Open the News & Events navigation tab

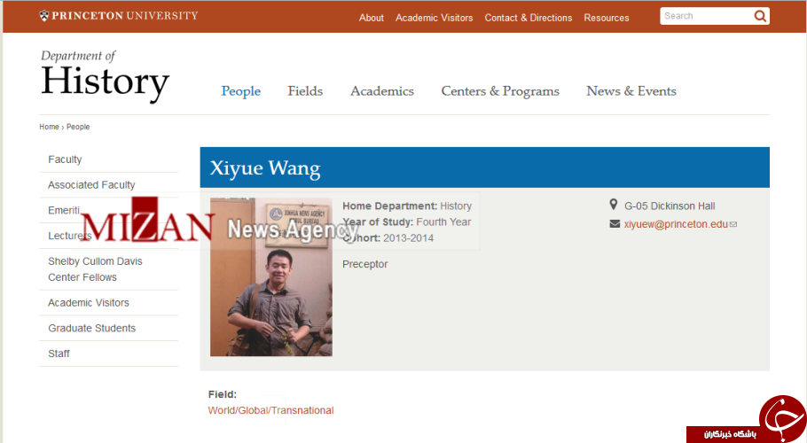(x=631, y=91)
